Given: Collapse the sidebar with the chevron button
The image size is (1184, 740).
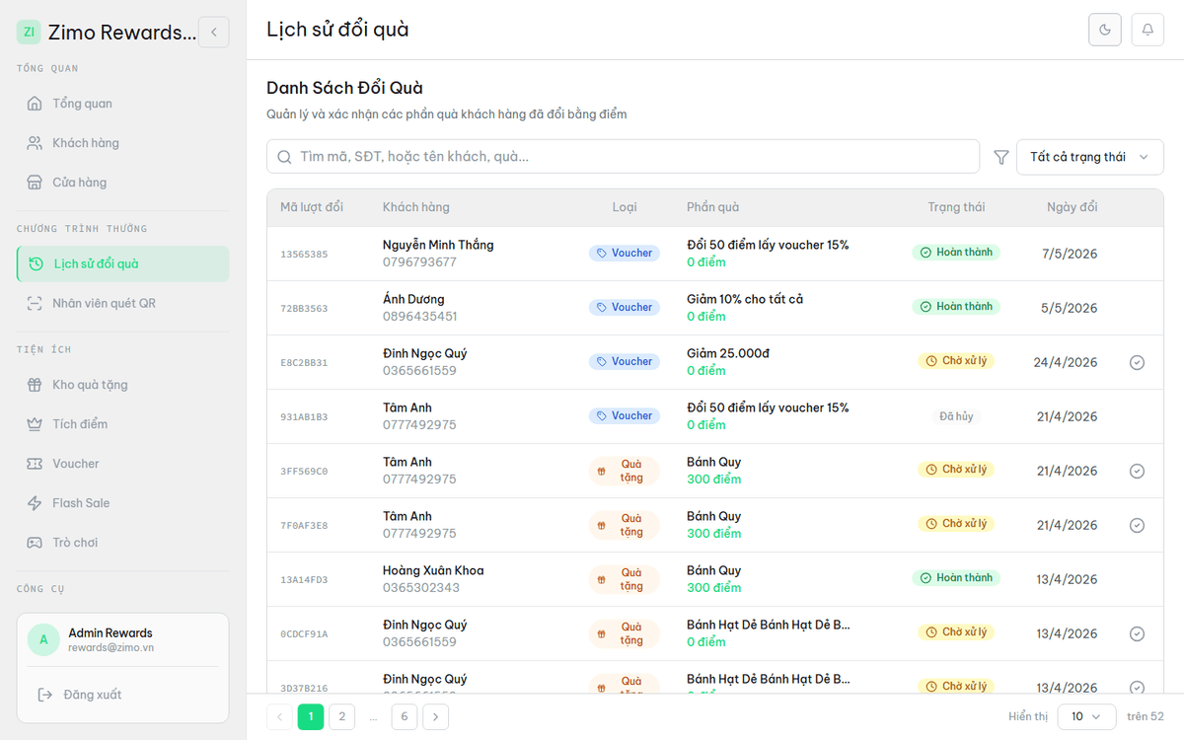Looking at the screenshot, I should [x=213, y=33].
